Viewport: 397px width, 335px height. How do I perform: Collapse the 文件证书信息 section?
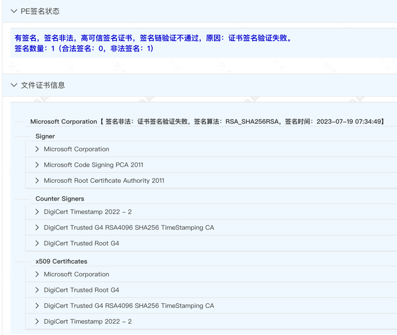[x=14, y=85]
